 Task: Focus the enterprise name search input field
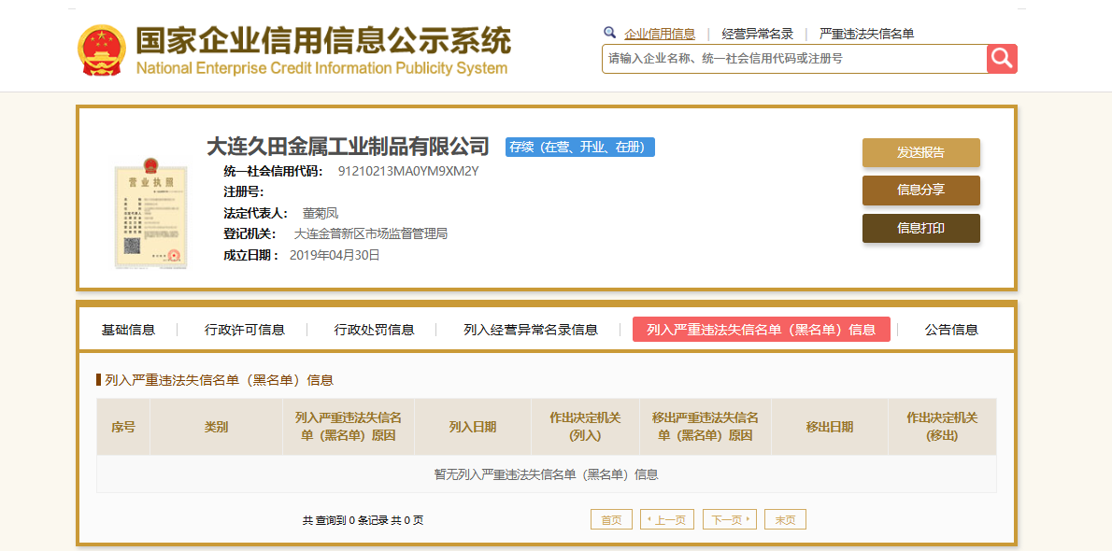794,59
